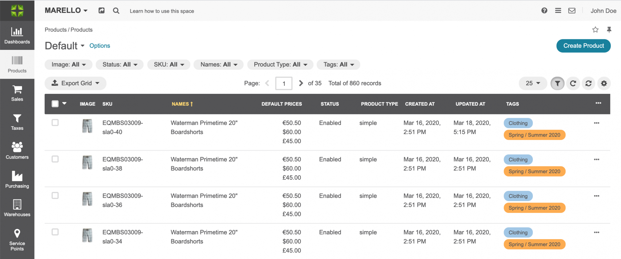Click the Create Product button
The height and width of the screenshot is (259, 621).
click(583, 46)
